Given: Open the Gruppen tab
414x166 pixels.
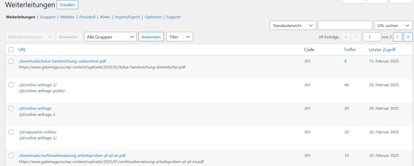Looking at the screenshot, I should (x=48, y=17).
